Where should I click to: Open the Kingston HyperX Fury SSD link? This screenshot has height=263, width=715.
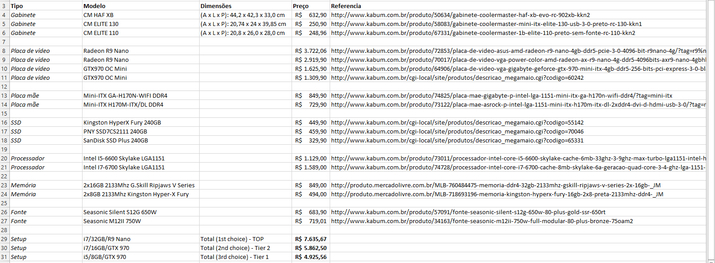(x=457, y=122)
